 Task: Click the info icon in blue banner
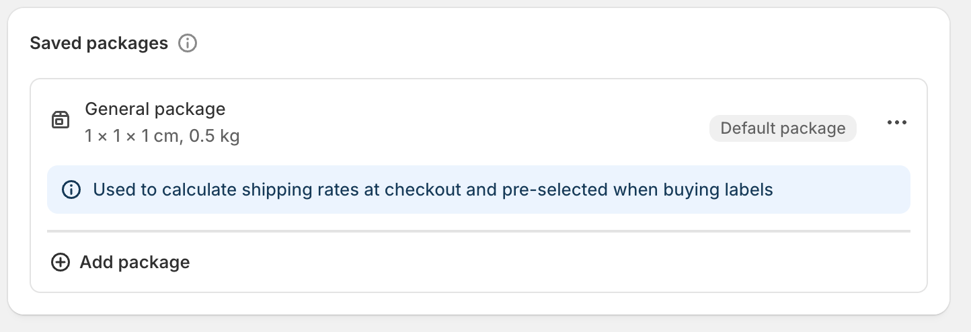point(70,190)
